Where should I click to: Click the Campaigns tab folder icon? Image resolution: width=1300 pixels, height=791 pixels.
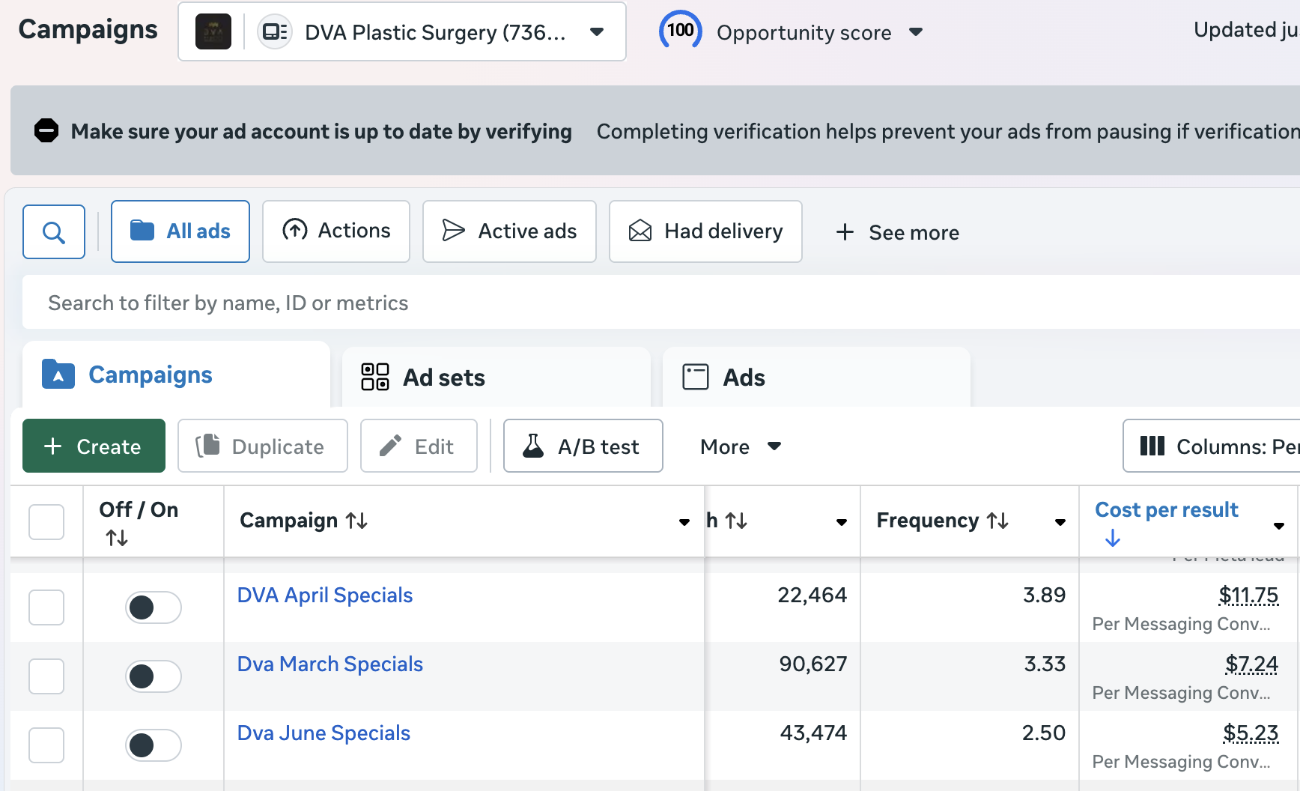tap(58, 375)
